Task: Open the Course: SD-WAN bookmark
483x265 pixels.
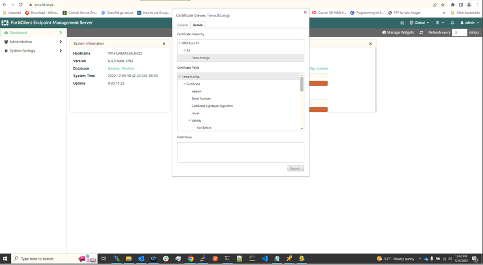Action: point(329,13)
